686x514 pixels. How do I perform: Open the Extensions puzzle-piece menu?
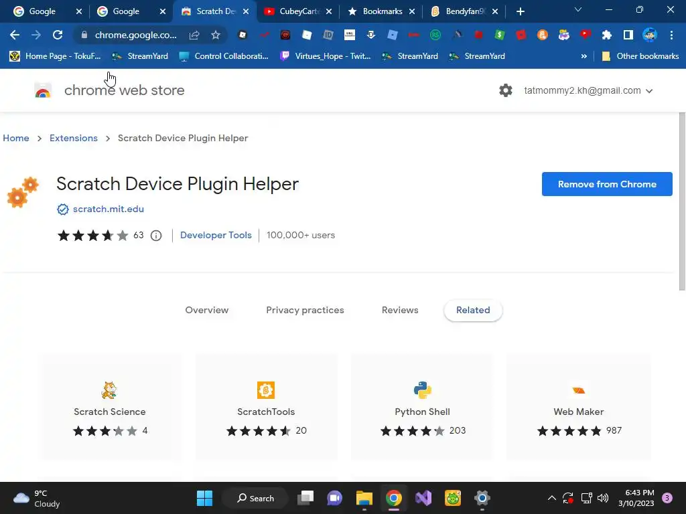point(607,35)
